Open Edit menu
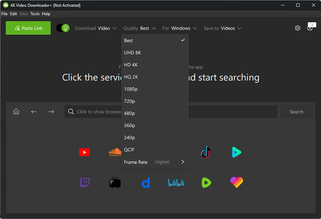The image size is (321, 219). 13,14
